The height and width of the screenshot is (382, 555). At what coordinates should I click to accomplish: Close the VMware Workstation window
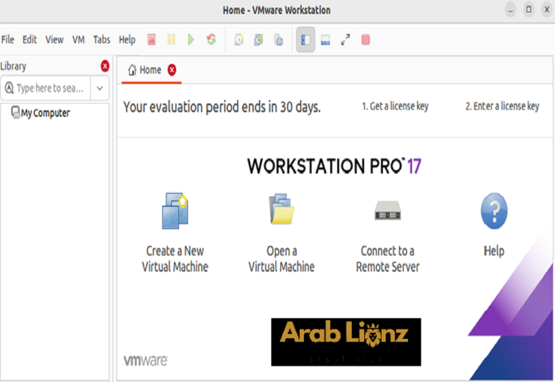tap(547, 10)
